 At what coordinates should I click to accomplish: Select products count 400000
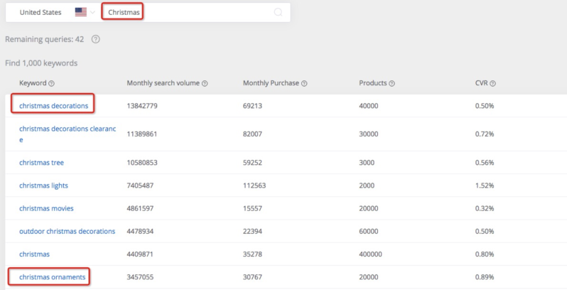coord(370,254)
